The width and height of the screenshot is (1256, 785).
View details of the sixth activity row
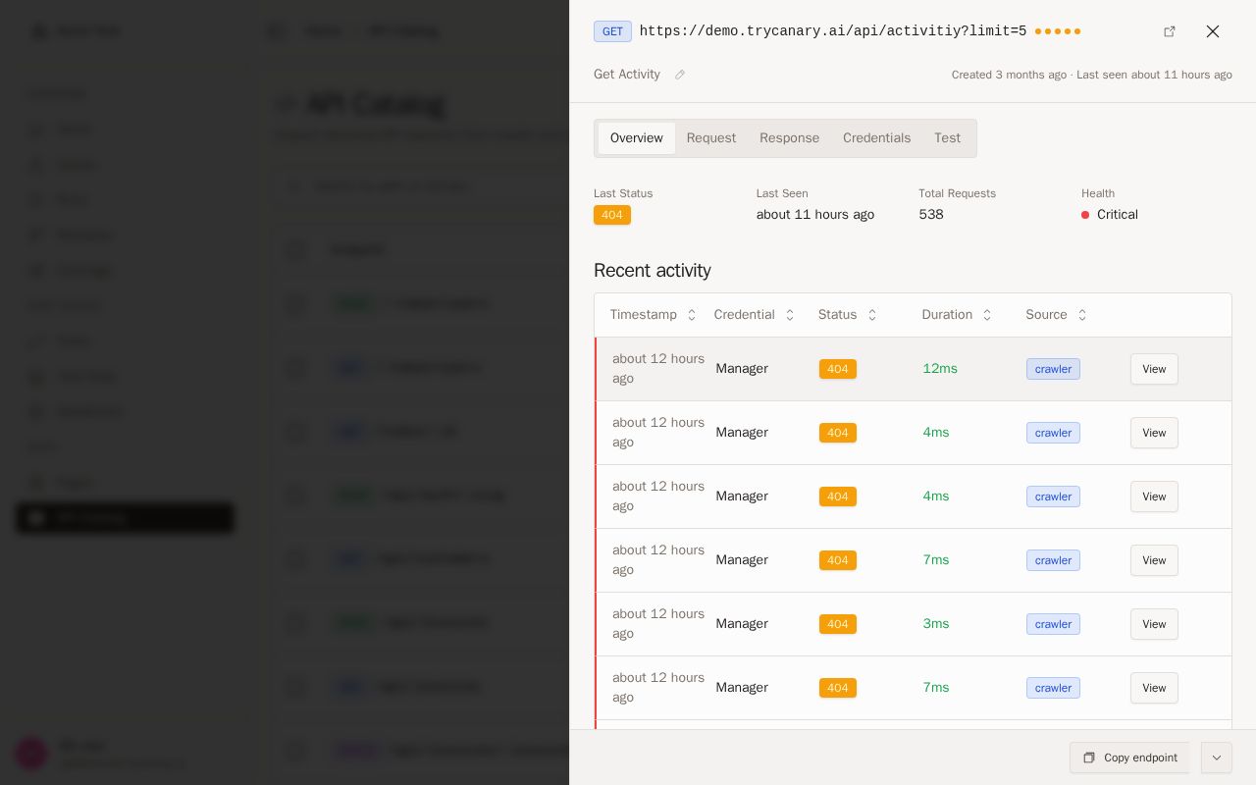tap(1154, 688)
